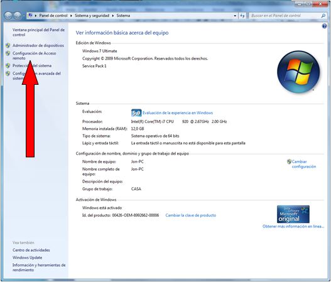The width and height of the screenshot is (331, 282).
Task: Focus the Buscar en el Panel de control field
Action: 285,16
